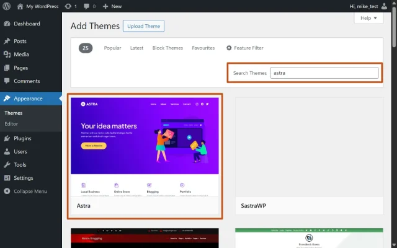The height and width of the screenshot is (248, 397).
Task: Click the WordPress logo icon
Action: pos(7,6)
